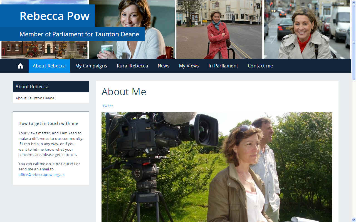
Task: Click the Rebecca Pow site title
Action: [x=55, y=16]
